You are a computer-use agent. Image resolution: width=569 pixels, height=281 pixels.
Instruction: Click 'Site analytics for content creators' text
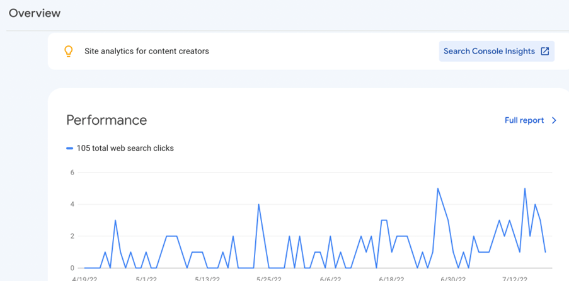tap(146, 51)
